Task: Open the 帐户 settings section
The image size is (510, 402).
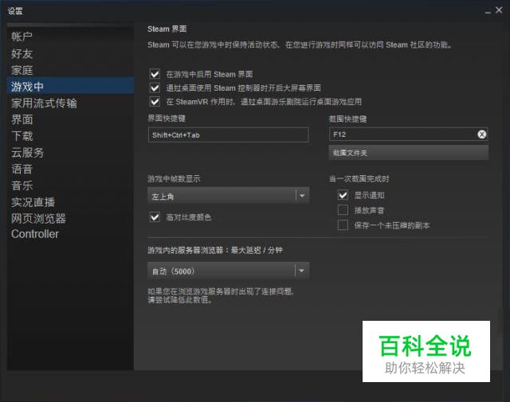Action: pyautogui.click(x=70, y=37)
